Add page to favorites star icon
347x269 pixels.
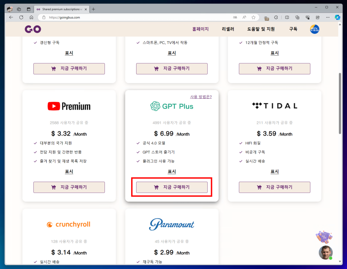pyautogui.click(x=253, y=17)
